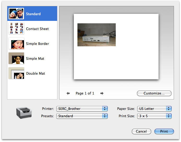This screenshot has height=142, width=181.
Task: Click the Printer: label
Action: pos(48,109)
